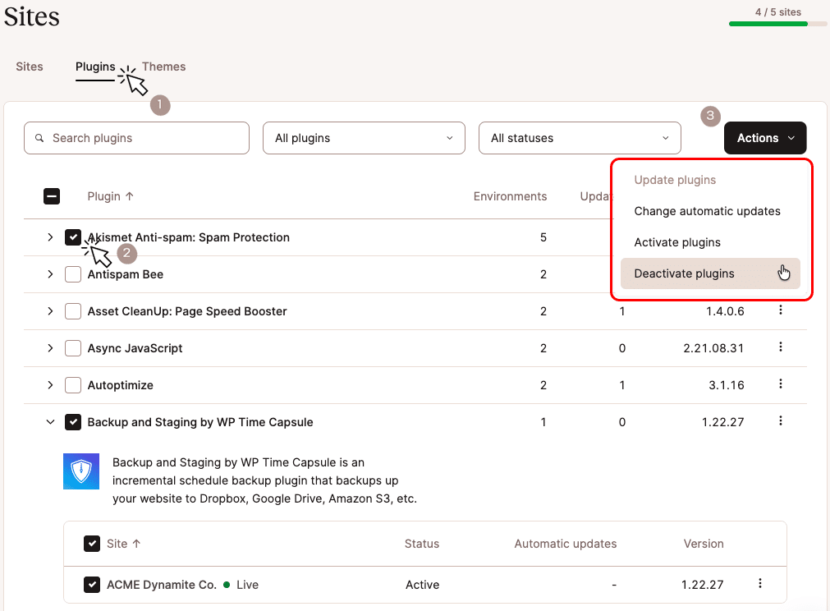This screenshot has height=611, width=830.
Task: Click the Autoptimize plugin name
Action: 120,385
